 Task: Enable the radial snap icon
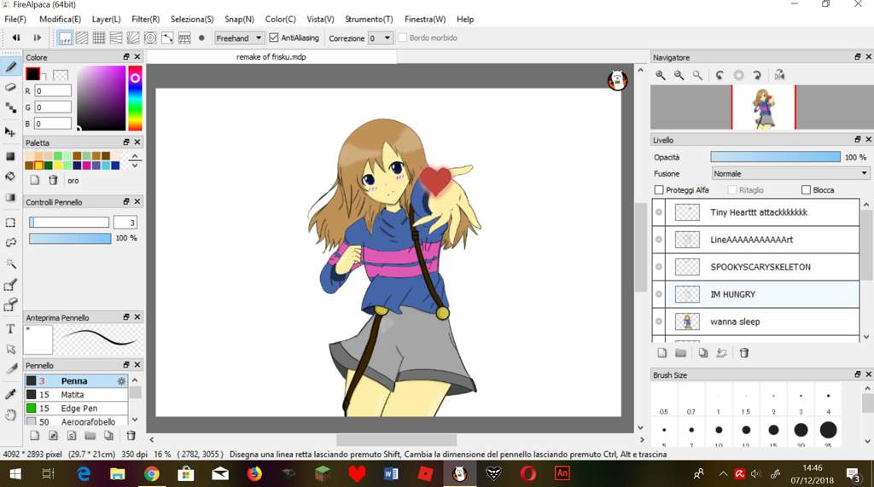tap(133, 38)
